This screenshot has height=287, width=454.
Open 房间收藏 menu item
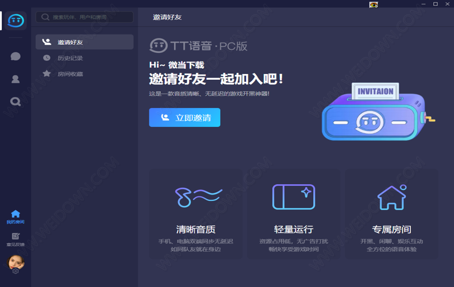[x=70, y=74]
